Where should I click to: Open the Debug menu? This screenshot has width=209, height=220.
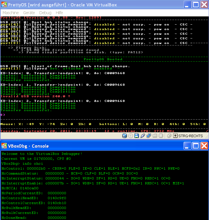pos(45,13)
